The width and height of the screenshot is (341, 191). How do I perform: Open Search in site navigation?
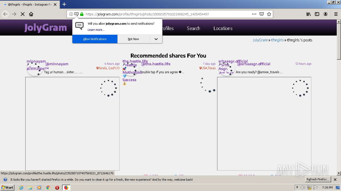click(x=193, y=28)
